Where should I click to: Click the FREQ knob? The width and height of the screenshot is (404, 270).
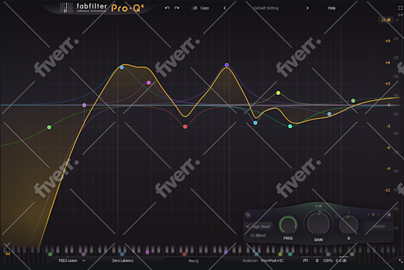point(288,225)
